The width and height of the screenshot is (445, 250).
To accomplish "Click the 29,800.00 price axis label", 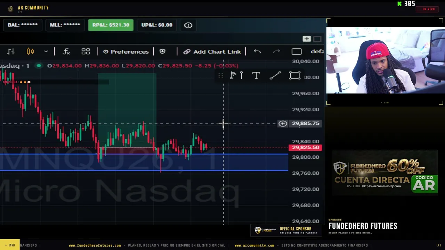I will (x=306, y=157).
